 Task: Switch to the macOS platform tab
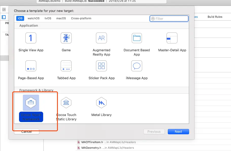pyautogui.click(x=61, y=18)
